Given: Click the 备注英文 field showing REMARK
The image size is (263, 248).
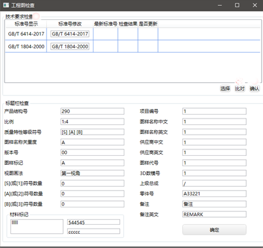Looking at the screenshot, I should pos(214,215).
